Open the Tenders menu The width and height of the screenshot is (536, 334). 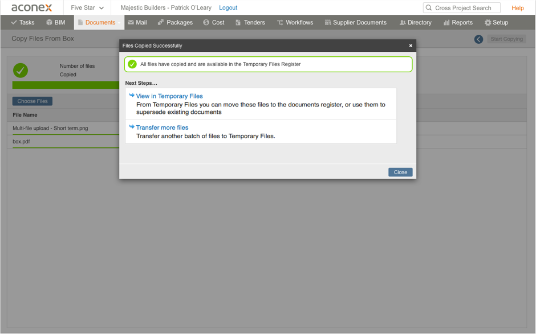tap(250, 23)
